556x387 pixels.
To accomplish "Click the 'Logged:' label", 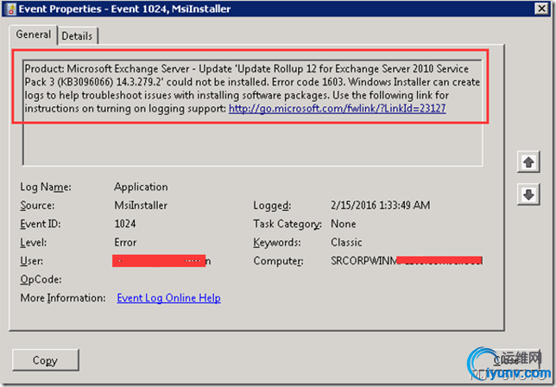I will click(272, 206).
